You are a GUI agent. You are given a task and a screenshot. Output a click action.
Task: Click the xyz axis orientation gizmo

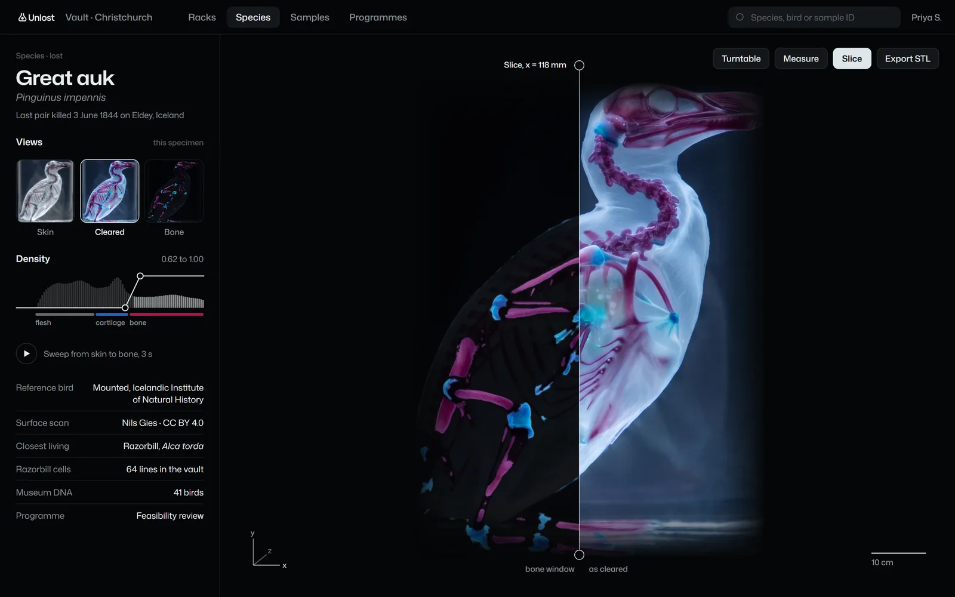(x=268, y=550)
